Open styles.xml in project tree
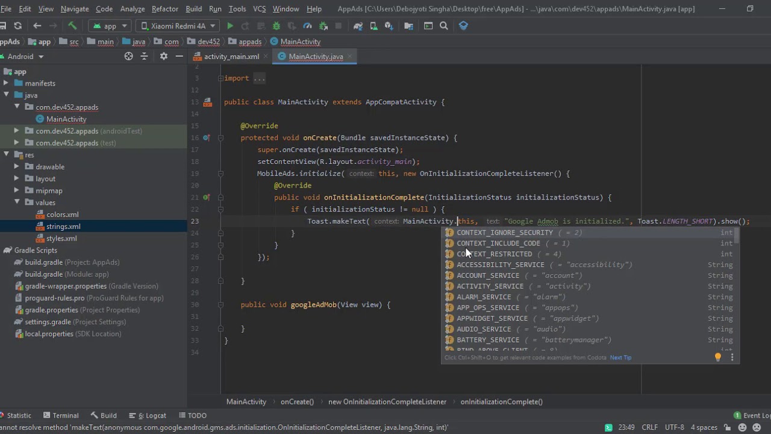The height and width of the screenshot is (434, 771). pos(61,239)
